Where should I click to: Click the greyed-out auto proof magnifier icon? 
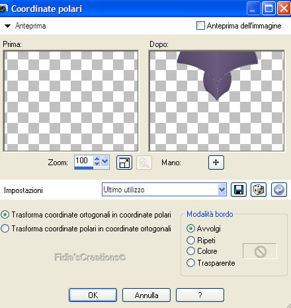click(144, 163)
